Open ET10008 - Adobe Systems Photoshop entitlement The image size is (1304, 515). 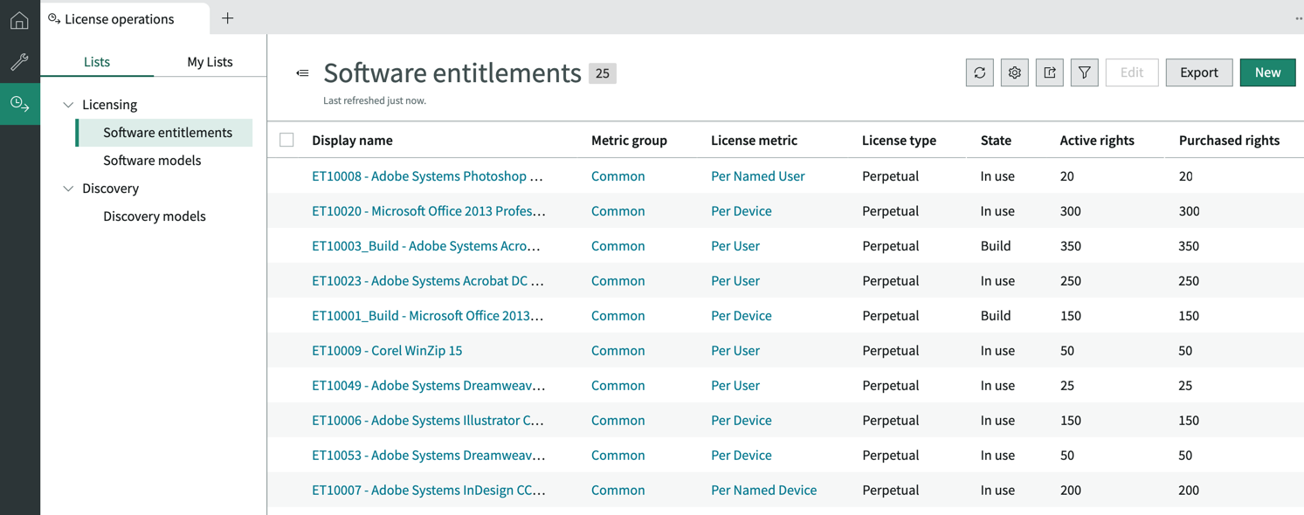coord(427,176)
